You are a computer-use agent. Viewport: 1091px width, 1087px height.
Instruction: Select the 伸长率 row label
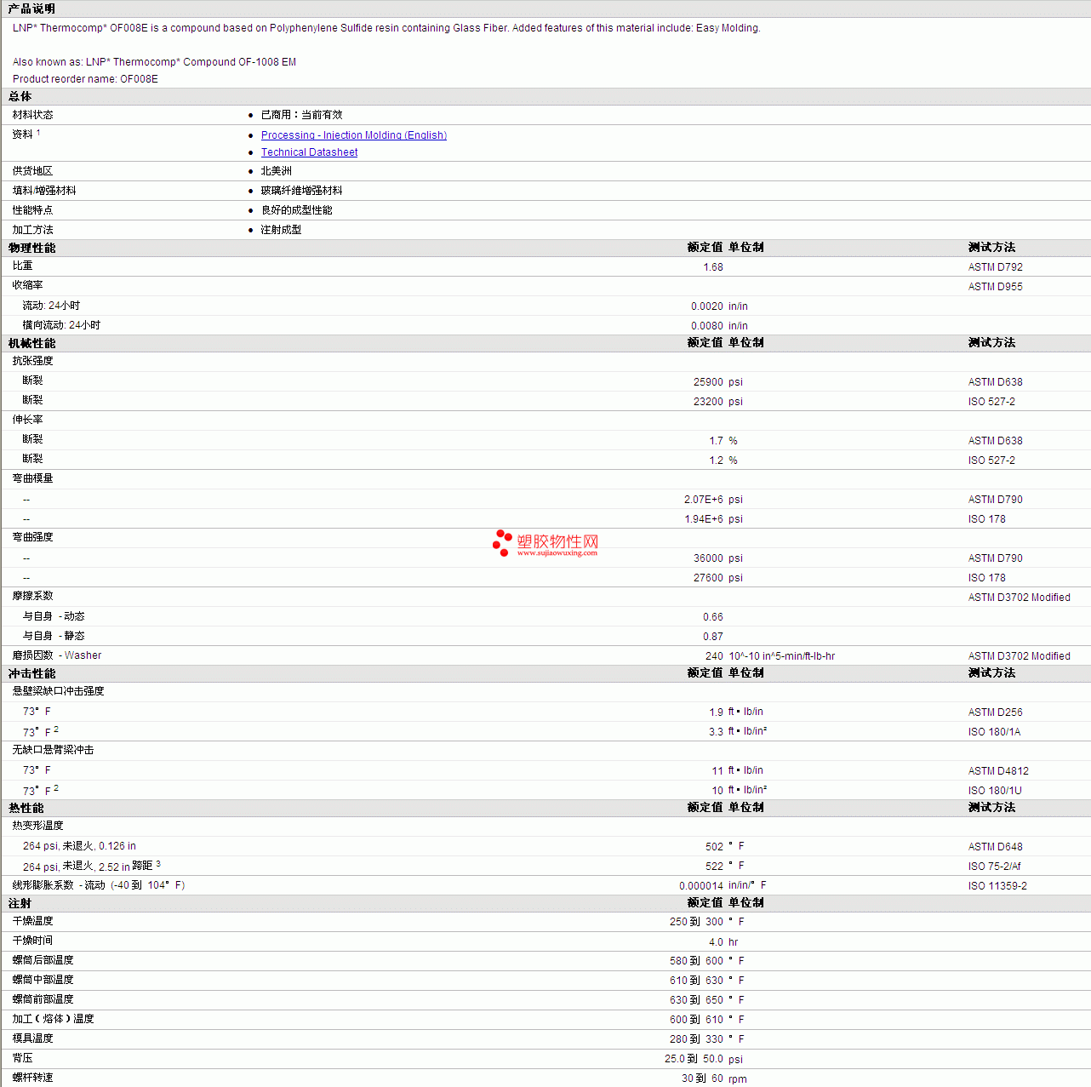tap(27, 420)
